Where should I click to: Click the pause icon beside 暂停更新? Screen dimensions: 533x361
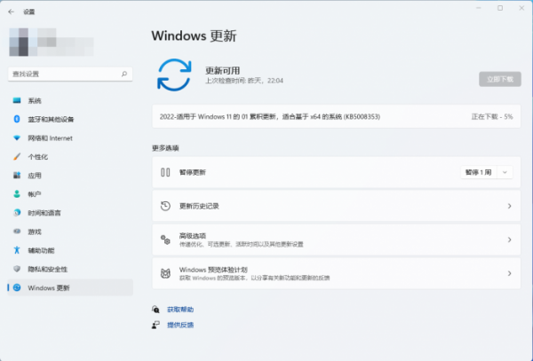(x=165, y=172)
